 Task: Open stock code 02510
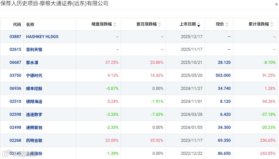[x=15, y=102]
